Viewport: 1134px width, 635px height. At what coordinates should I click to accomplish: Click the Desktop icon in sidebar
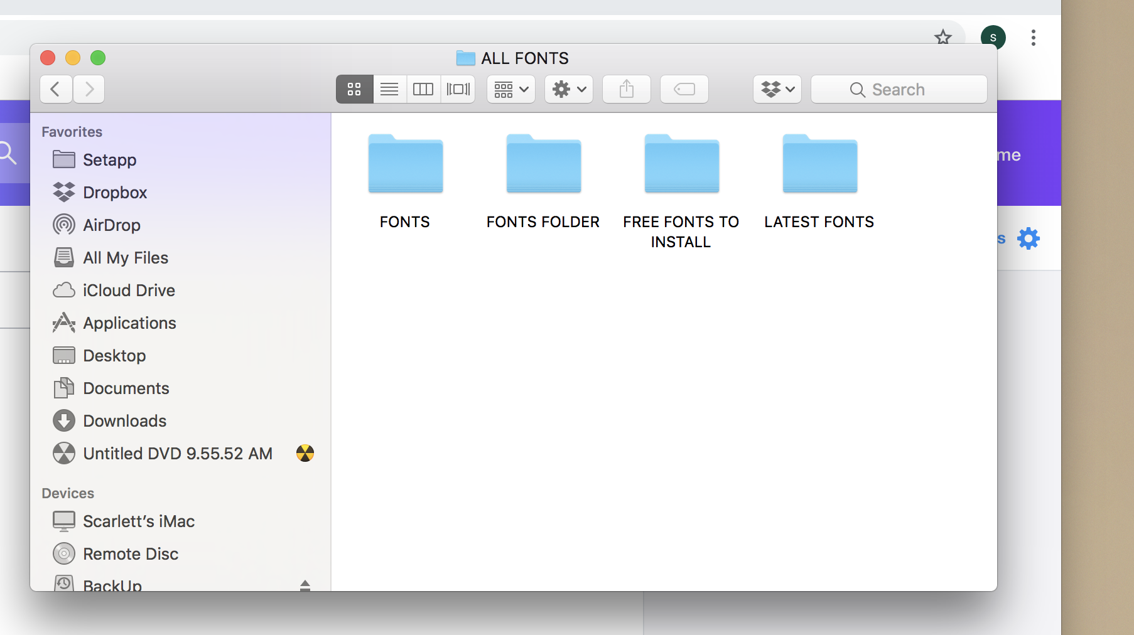pyautogui.click(x=64, y=355)
